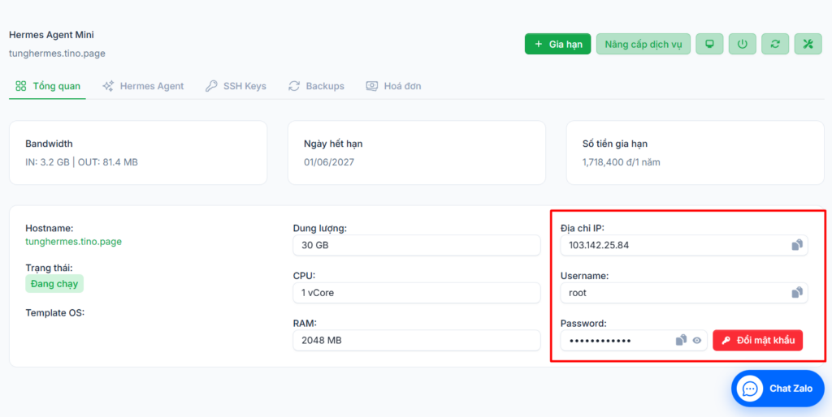The height and width of the screenshot is (417, 832).
Task: Click the renewal amount 1,718,400 đ/1 năm
Action: pyautogui.click(x=622, y=162)
